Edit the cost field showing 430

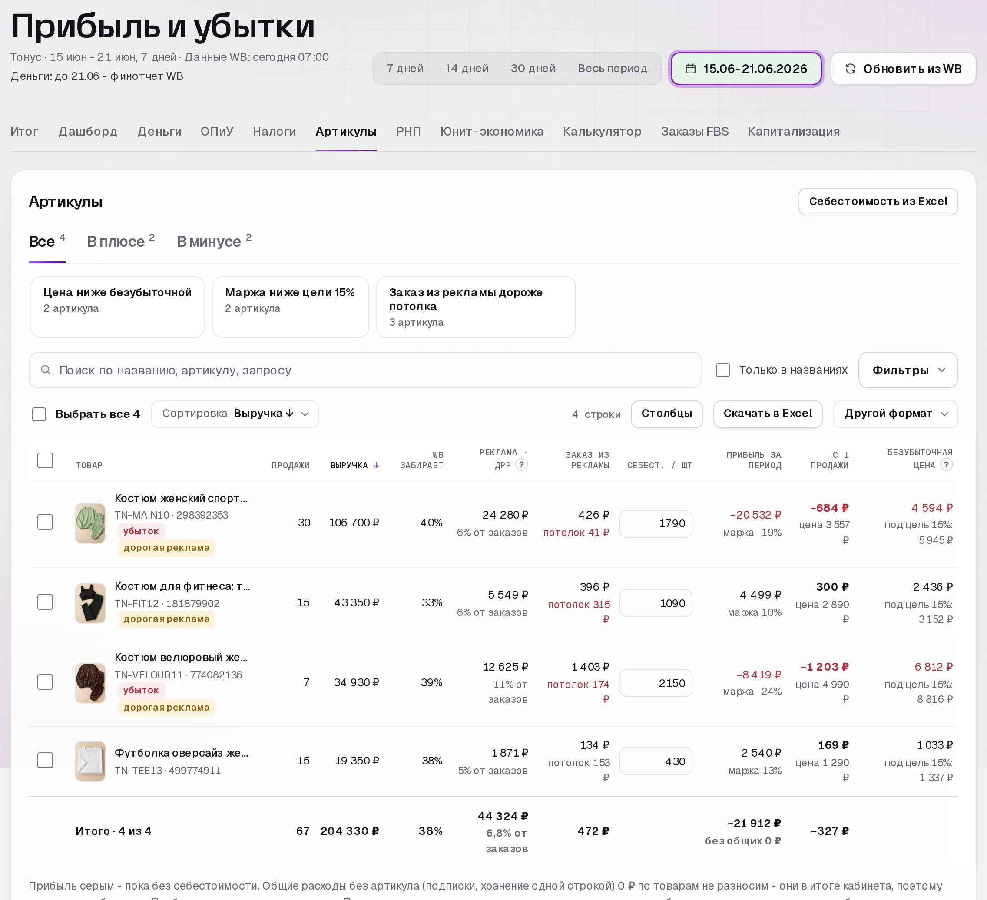(x=656, y=761)
